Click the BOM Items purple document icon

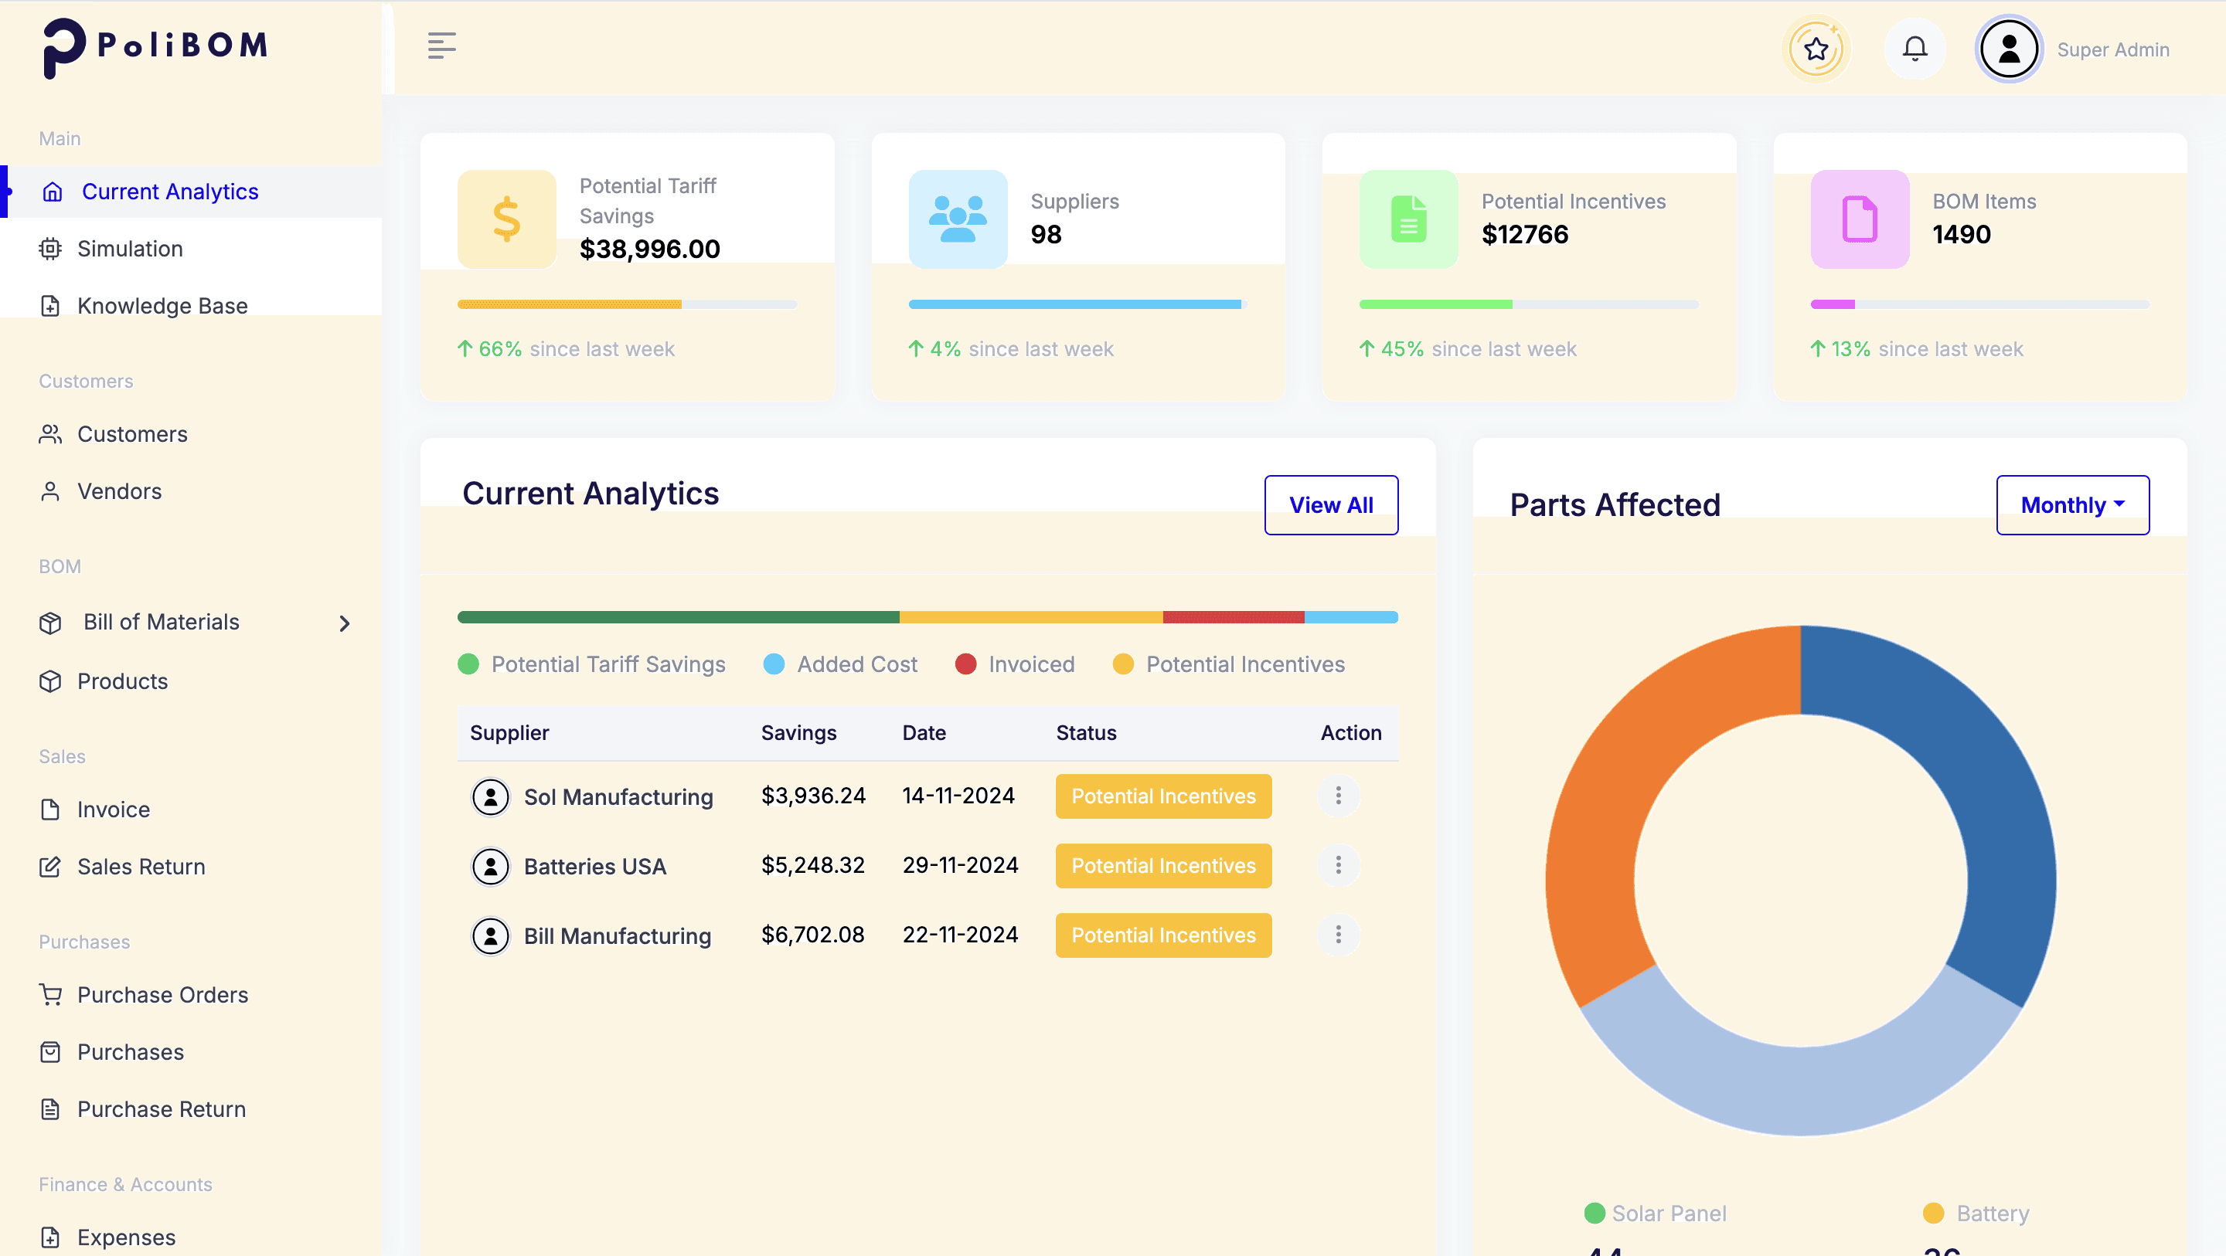(1859, 219)
